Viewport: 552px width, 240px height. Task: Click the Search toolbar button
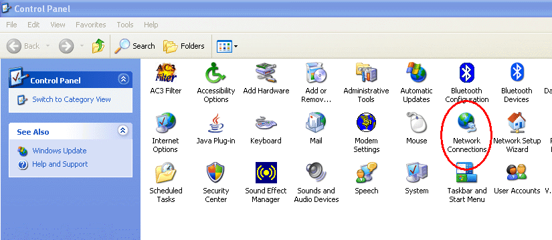[135, 46]
